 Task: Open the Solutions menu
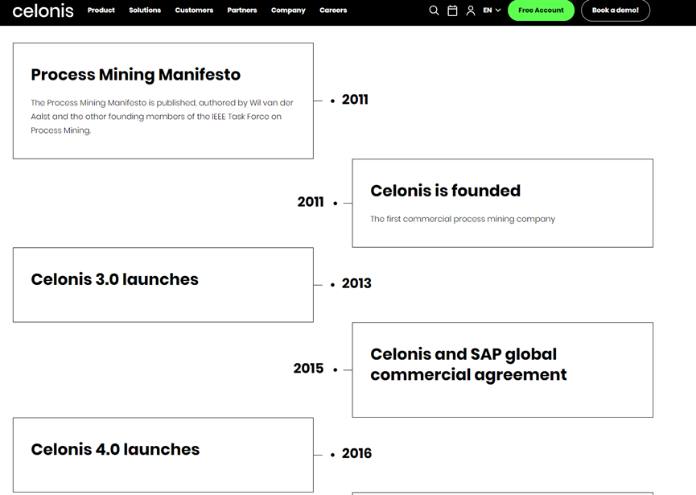(x=145, y=10)
